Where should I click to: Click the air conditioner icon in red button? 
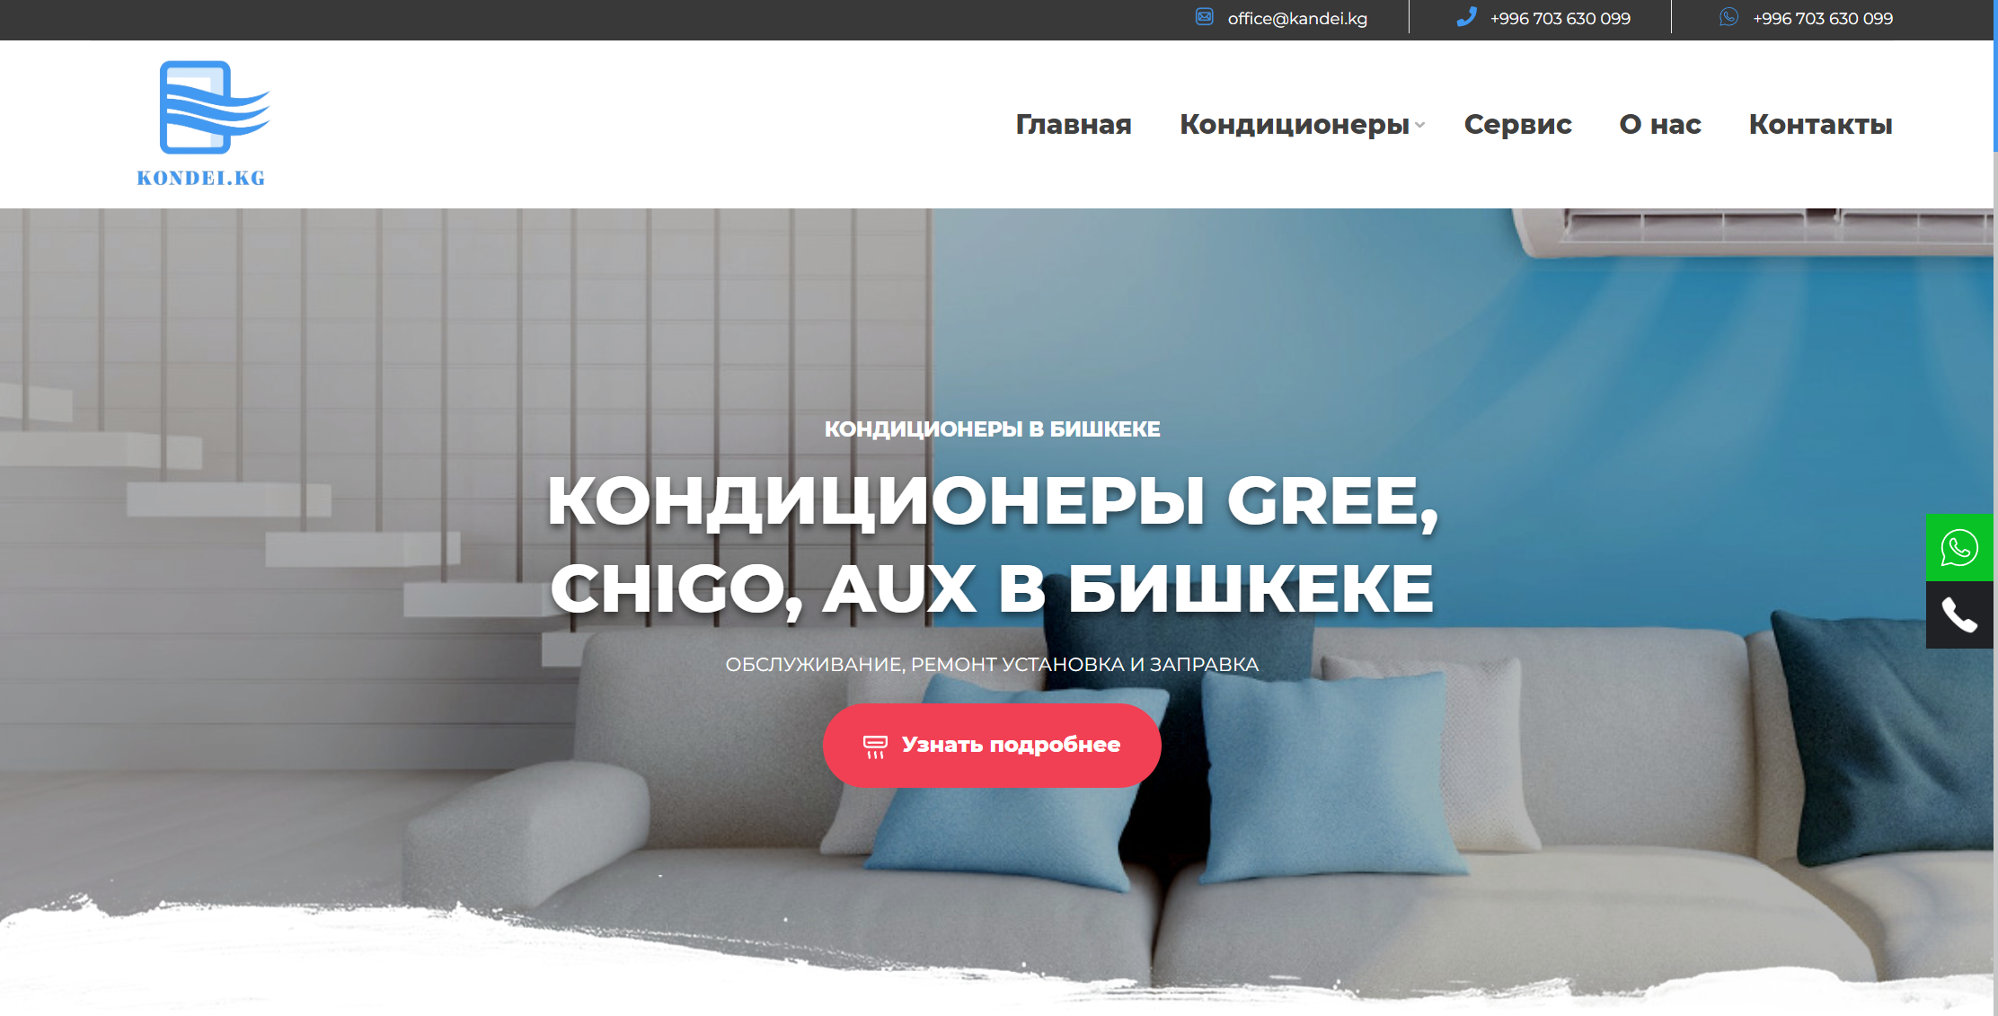pos(875,746)
